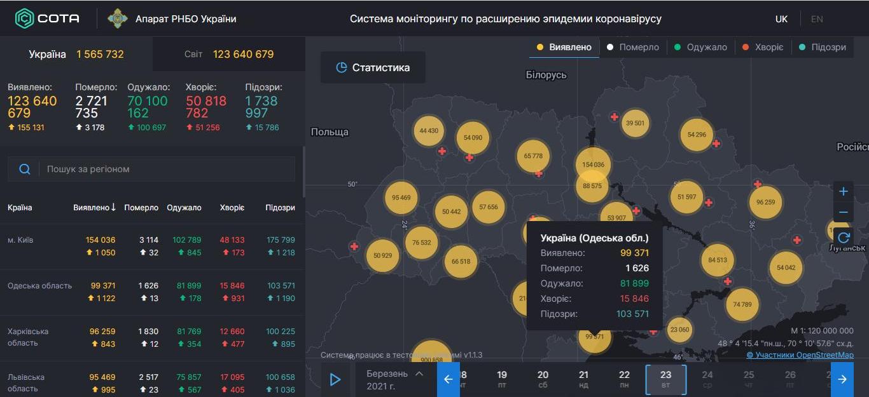Click the search magnifier icon

point(25,169)
